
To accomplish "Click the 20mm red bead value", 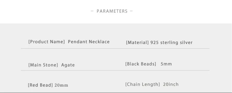I will tap(61, 85).
